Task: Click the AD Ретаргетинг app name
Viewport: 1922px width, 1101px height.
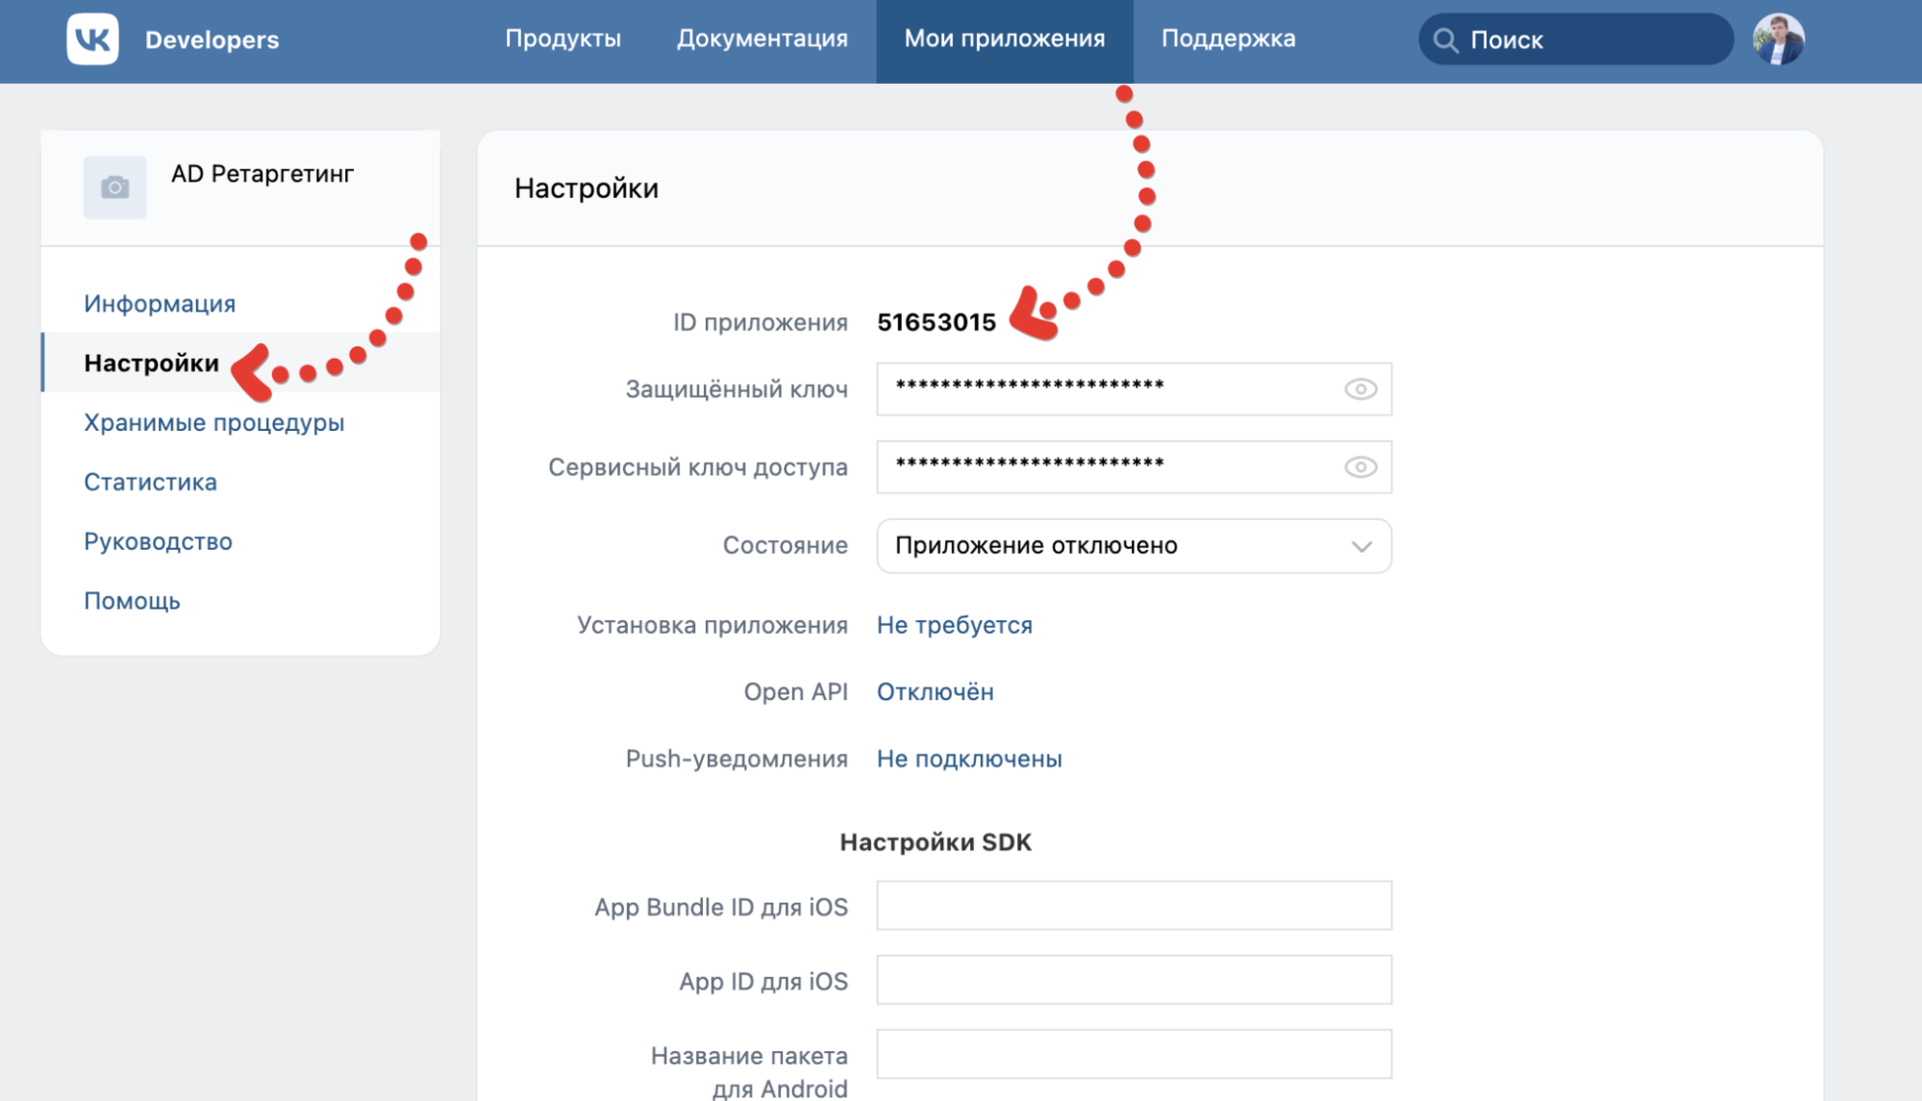Action: [x=262, y=174]
